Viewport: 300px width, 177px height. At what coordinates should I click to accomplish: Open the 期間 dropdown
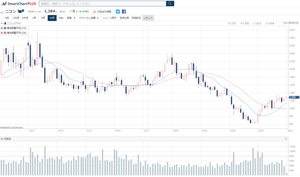71,18
